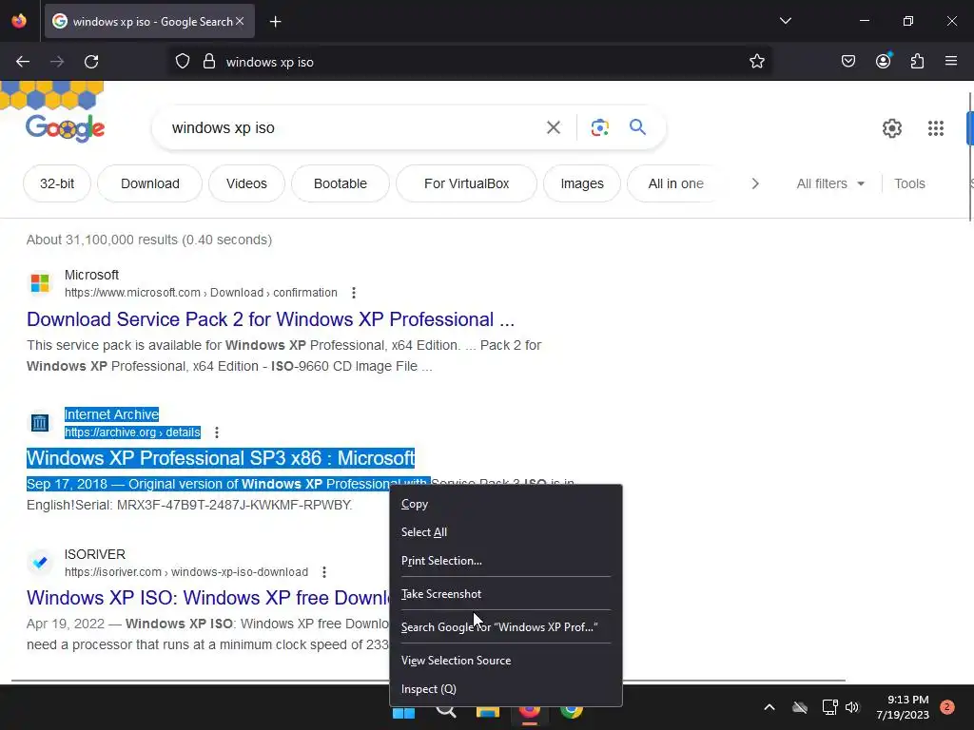Image resolution: width=974 pixels, height=730 pixels.
Task: Click the Microsoft favicon beside first result
Action: click(40, 283)
